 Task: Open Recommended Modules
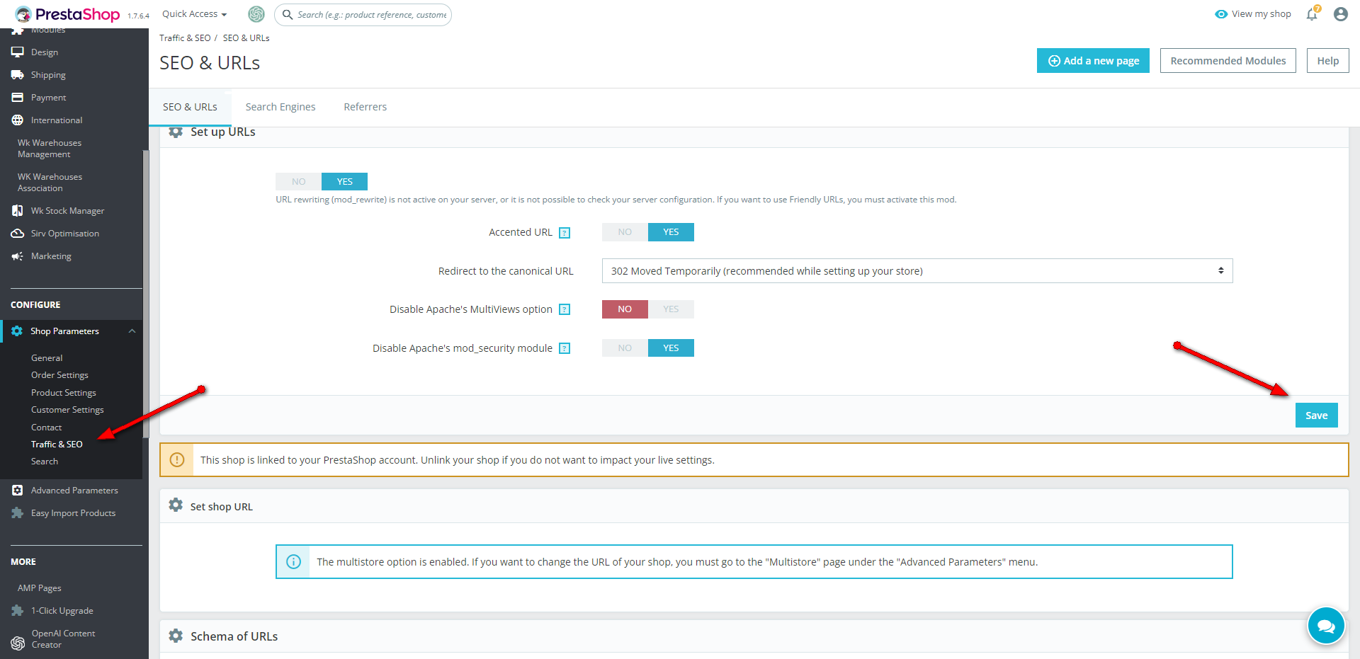tap(1228, 61)
